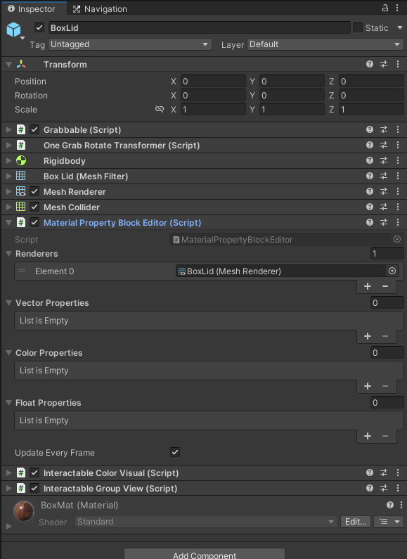Collapse the Renderers list foldout

pyautogui.click(x=9, y=254)
